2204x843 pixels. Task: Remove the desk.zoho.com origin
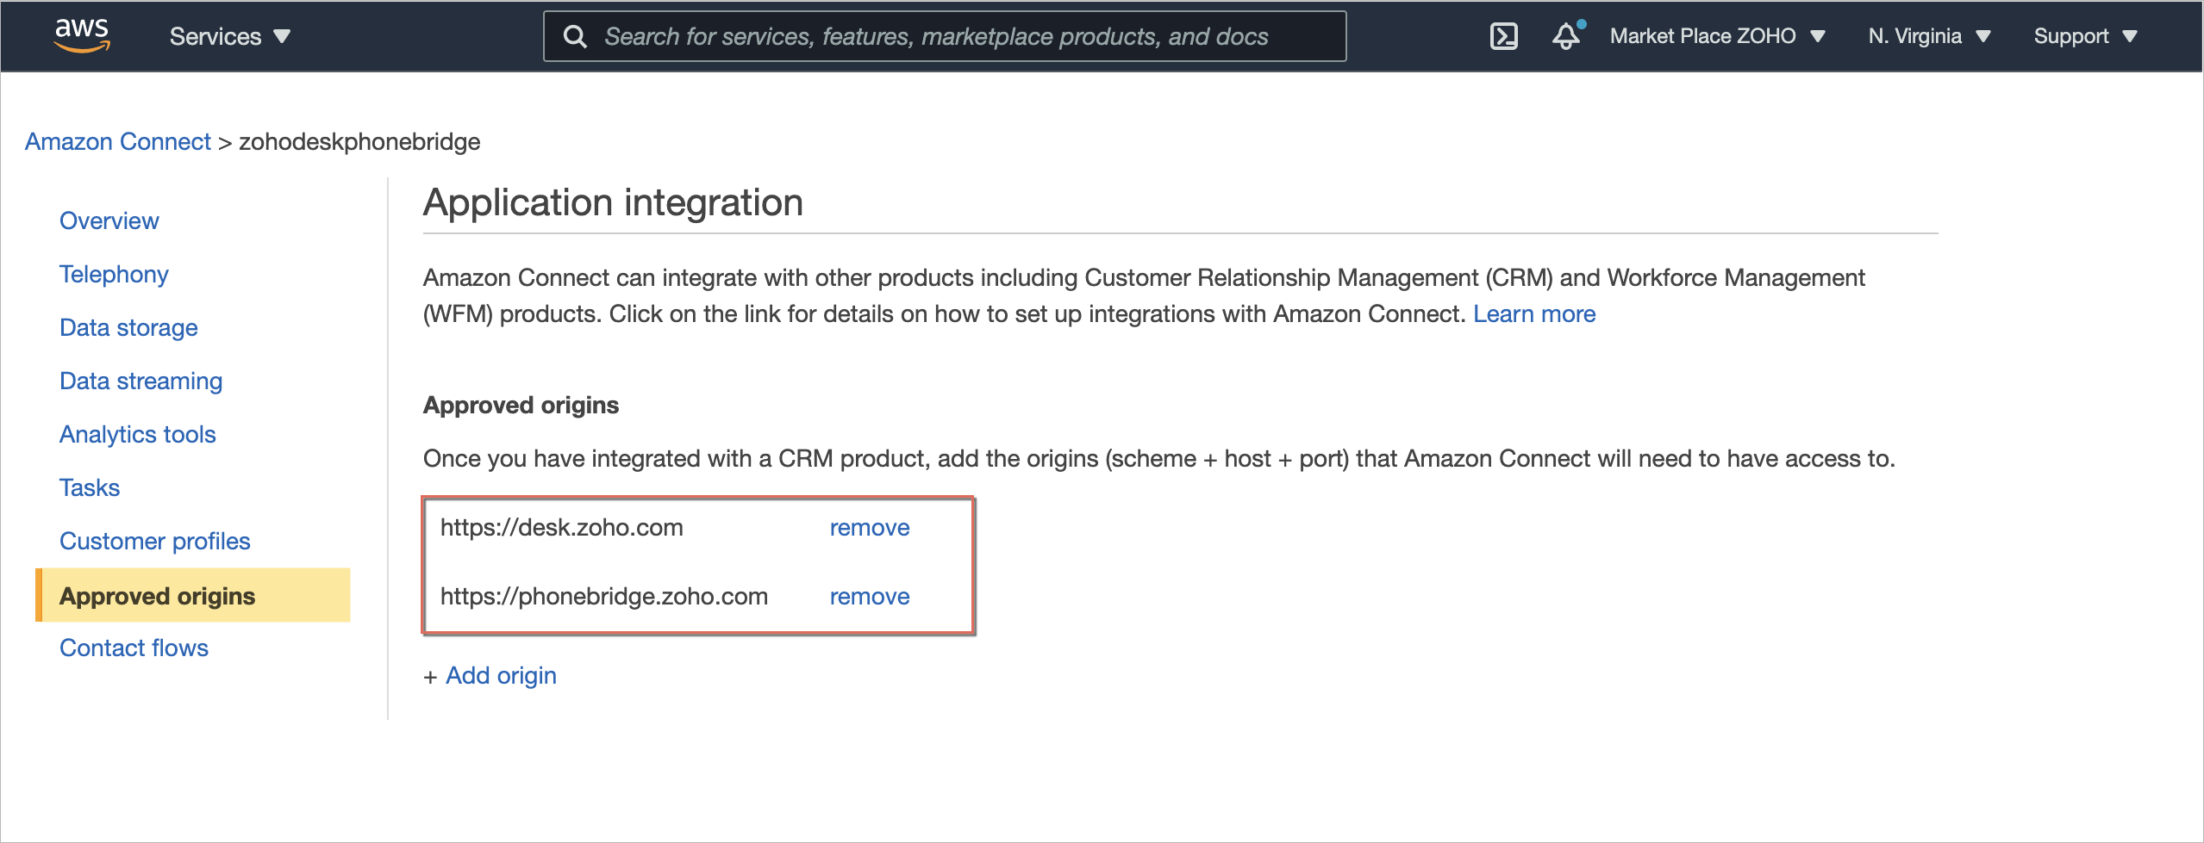[869, 528]
